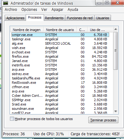124x139 pixels.
Task: Open the Ayuda menu
Action: pyautogui.click(x=73, y=10)
